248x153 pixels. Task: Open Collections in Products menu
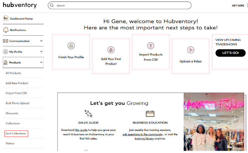click(13, 123)
